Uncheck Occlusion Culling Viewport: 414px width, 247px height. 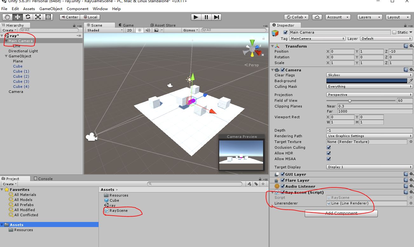[329, 147]
